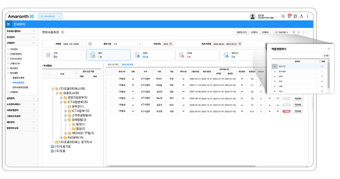The height and width of the screenshot is (179, 340).
Task: Expand the 기능모음 dropdown
Action: click(281, 32)
